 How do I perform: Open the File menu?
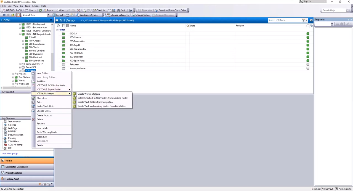(4, 6)
